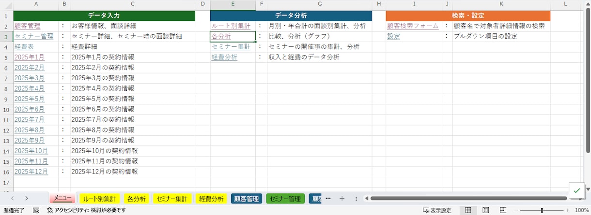Select column K header
This screenshot has width=591, height=215.
click(501, 4)
